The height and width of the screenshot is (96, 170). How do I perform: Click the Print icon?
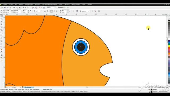(x=10, y=7)
